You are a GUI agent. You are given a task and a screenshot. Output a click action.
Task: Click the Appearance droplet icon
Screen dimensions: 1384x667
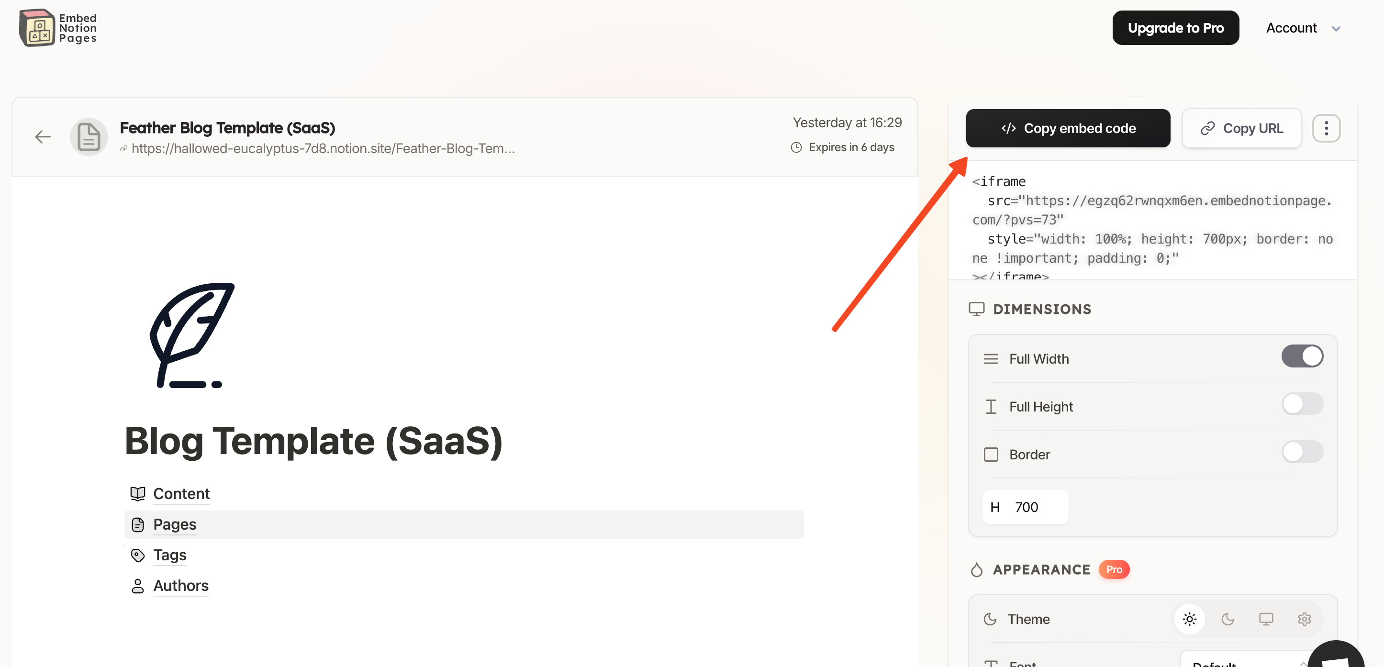[x=976, y=570]
